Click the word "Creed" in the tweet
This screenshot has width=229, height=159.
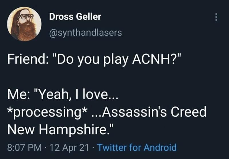[191, 112]
